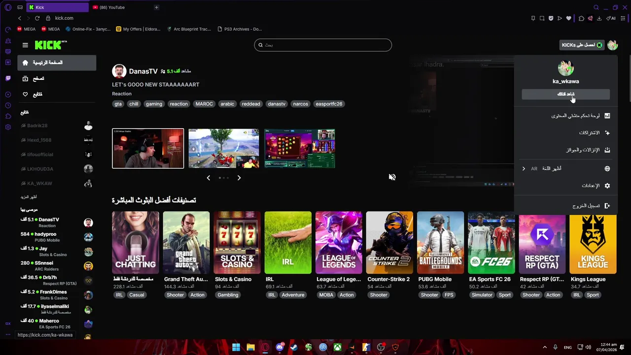
Task: Unmute the stream preview speaker icon
Action: [x=392, y=177]
